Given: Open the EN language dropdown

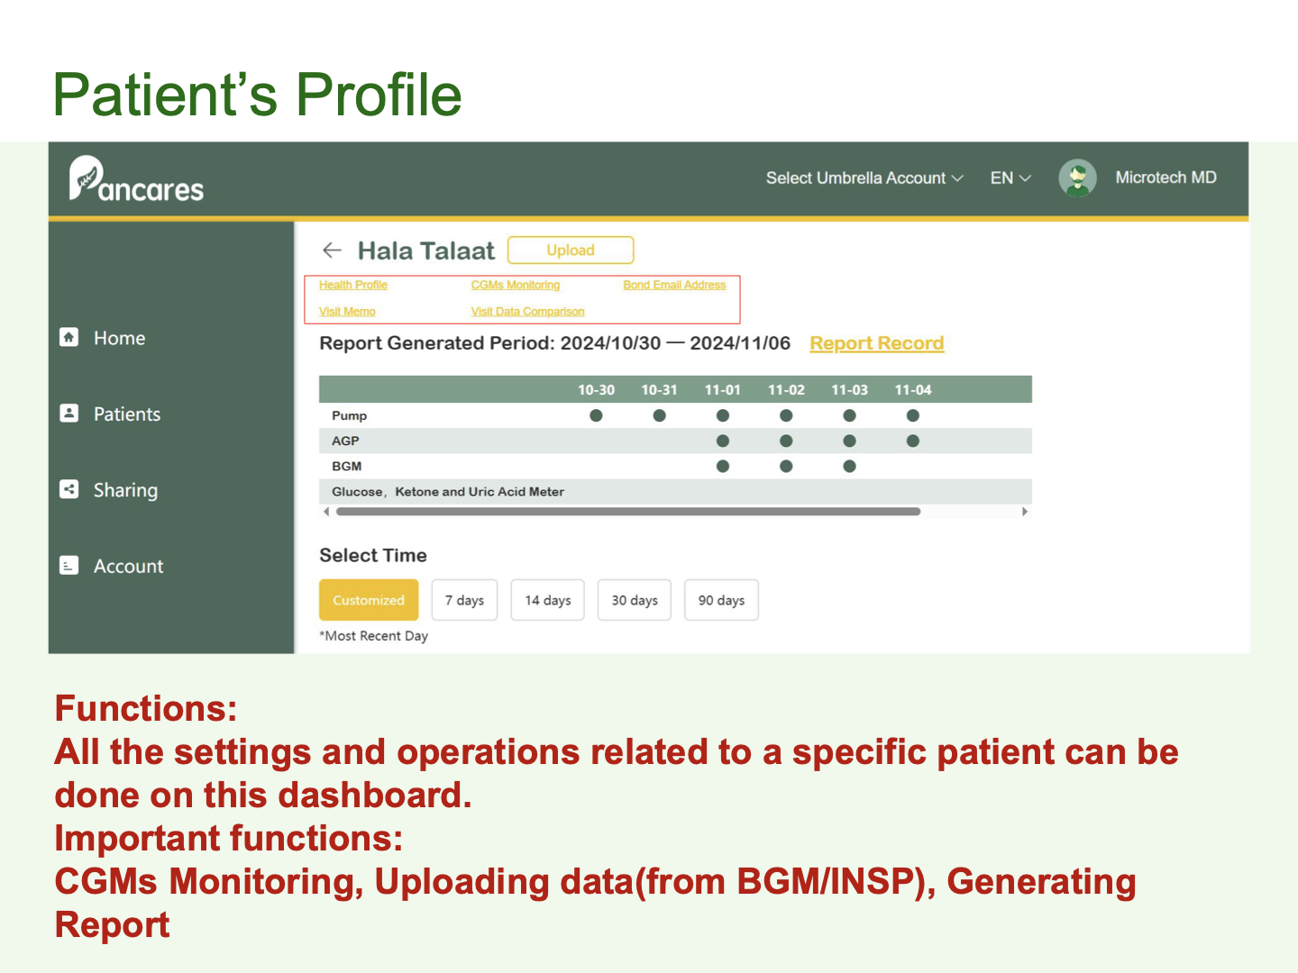Looking at the screenshot, I should (1010, 178).
